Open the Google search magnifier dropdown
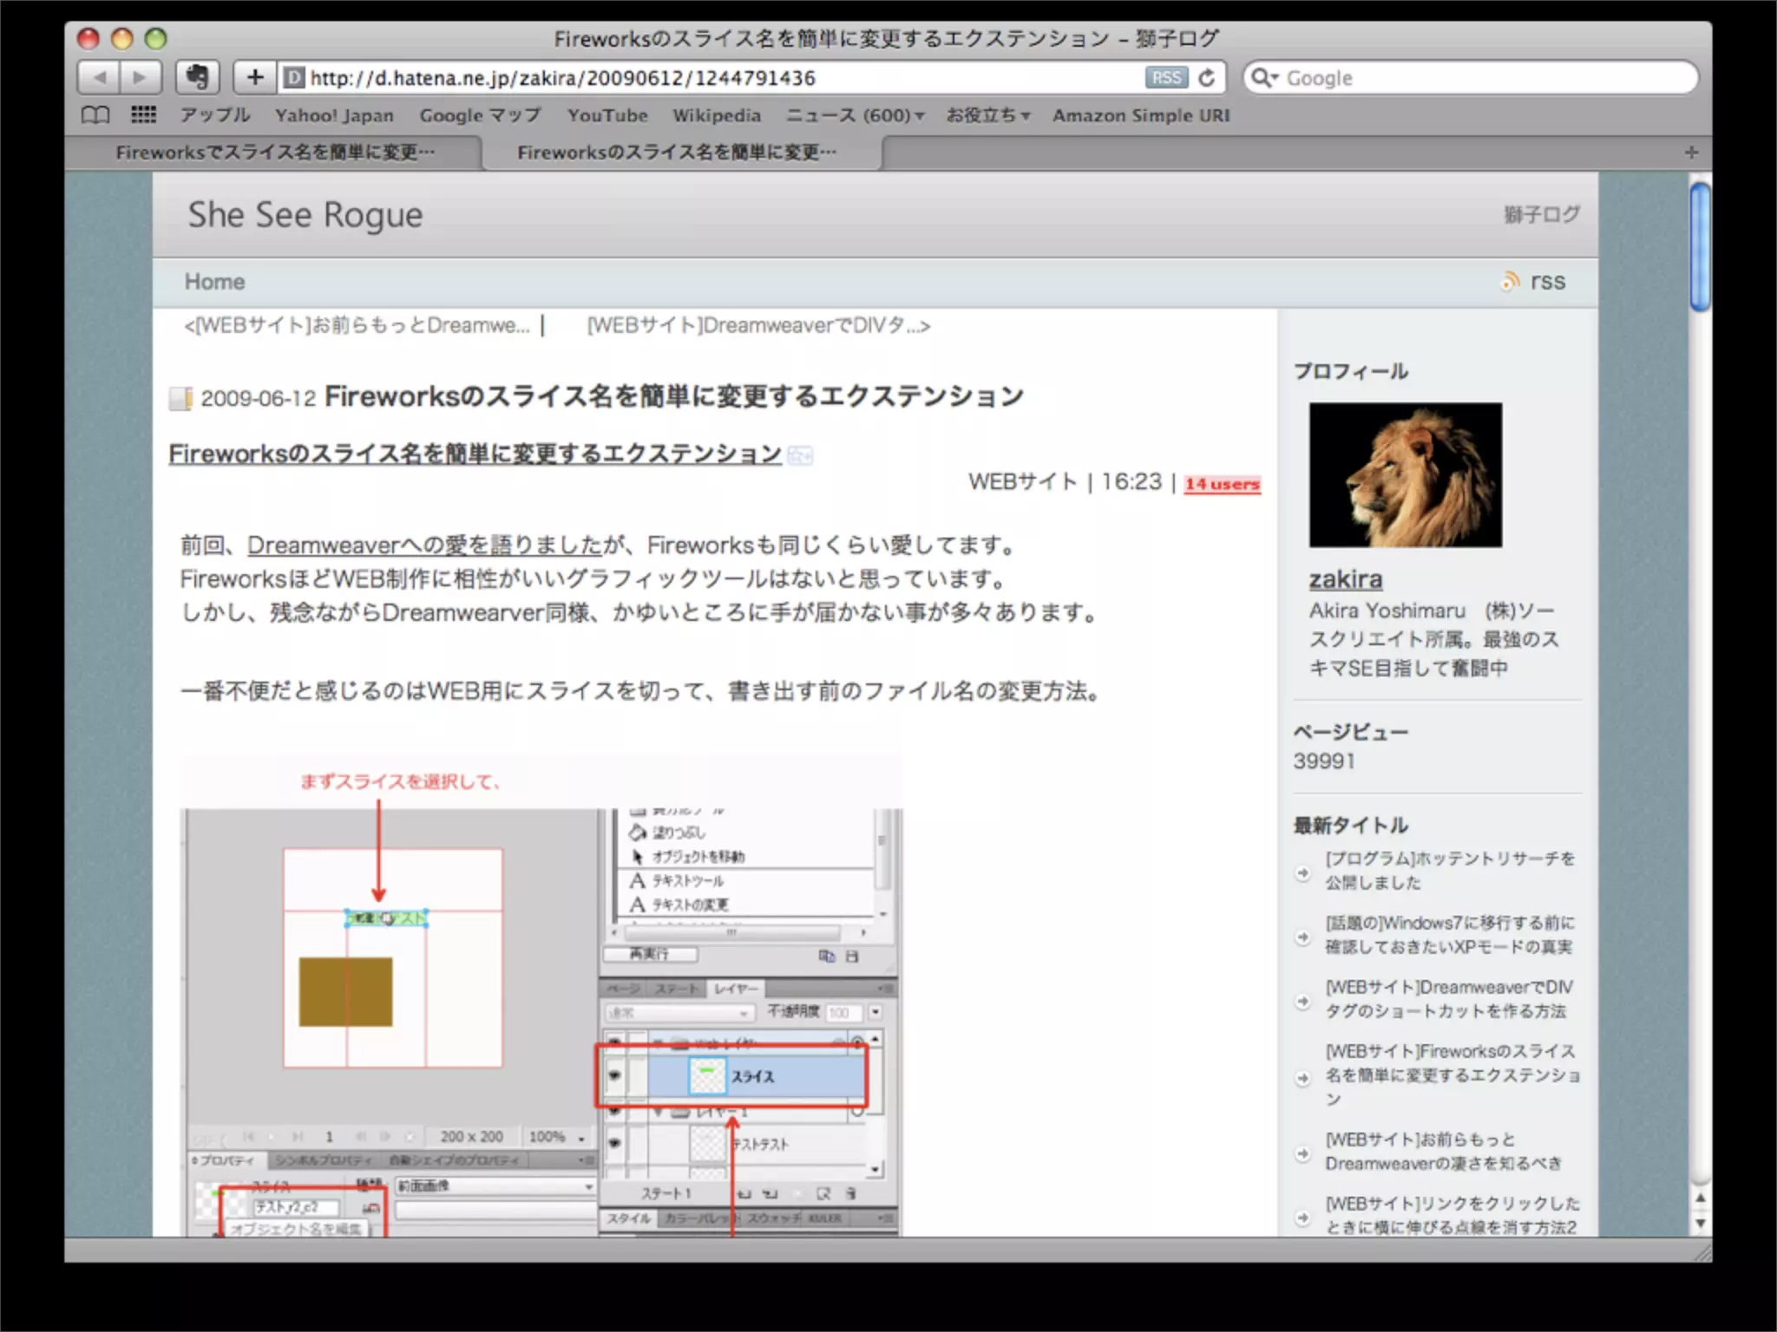The height and width of the screenshot is (1332, 1777). (1264, 78)
